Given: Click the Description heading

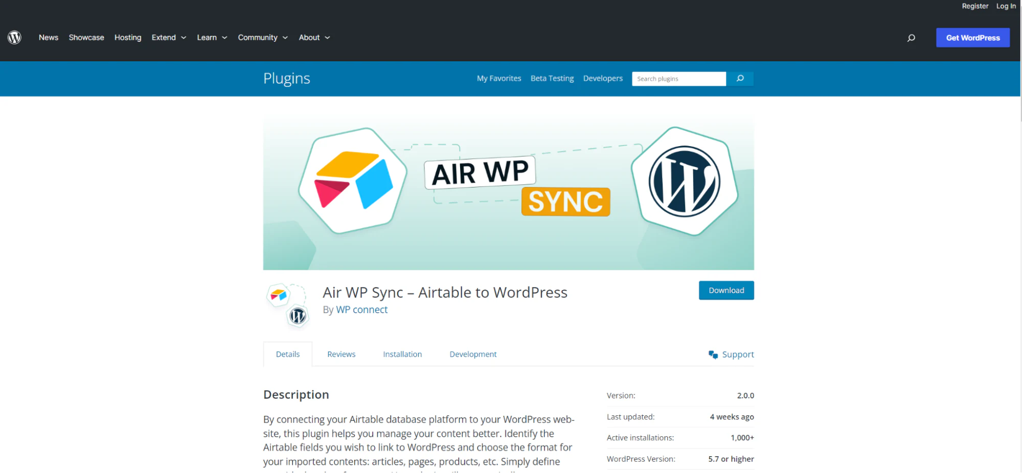Looking at the screenshot, I should point(296,394).
